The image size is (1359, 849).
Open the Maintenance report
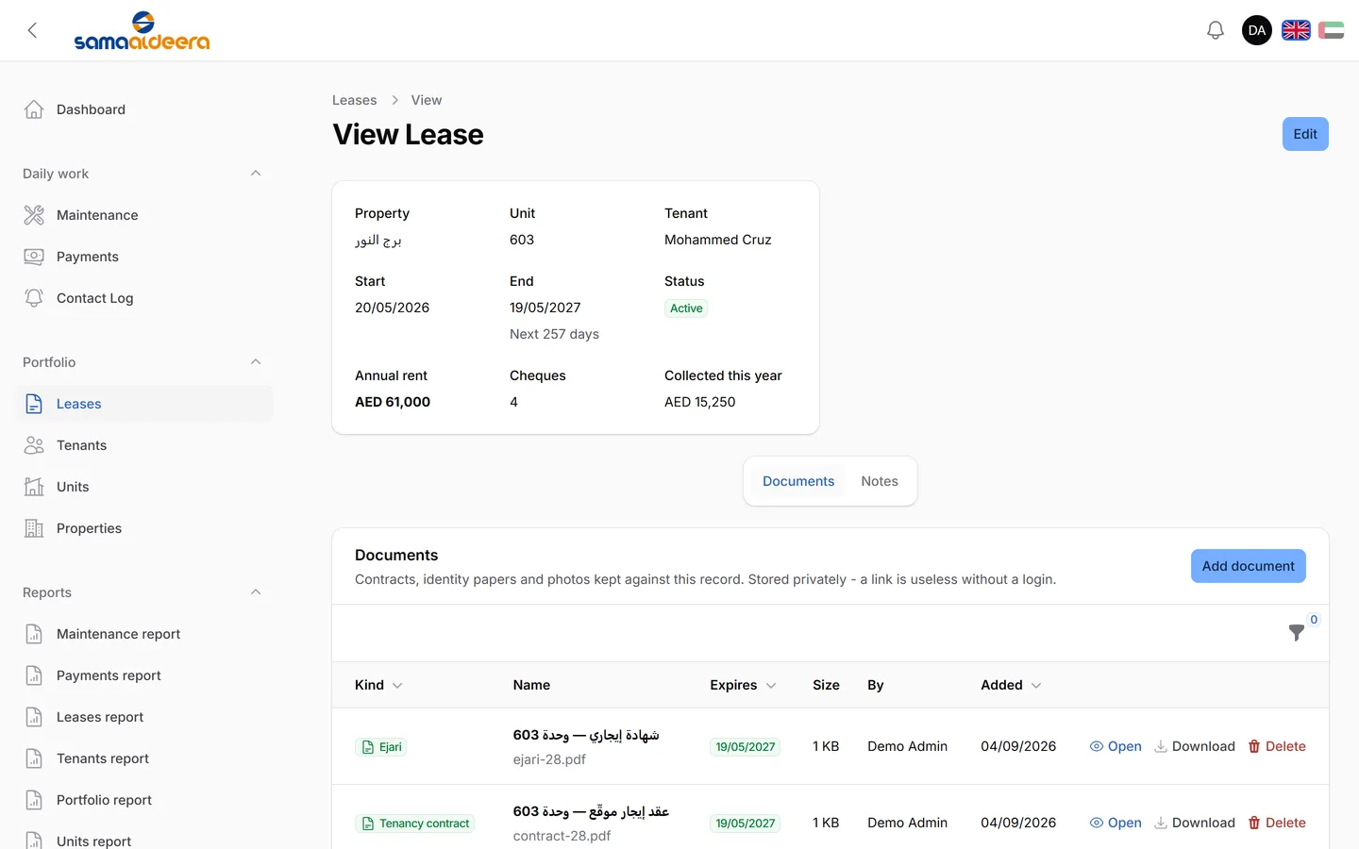[143, 634]
